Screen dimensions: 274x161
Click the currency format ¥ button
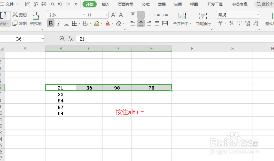point(220,23)
